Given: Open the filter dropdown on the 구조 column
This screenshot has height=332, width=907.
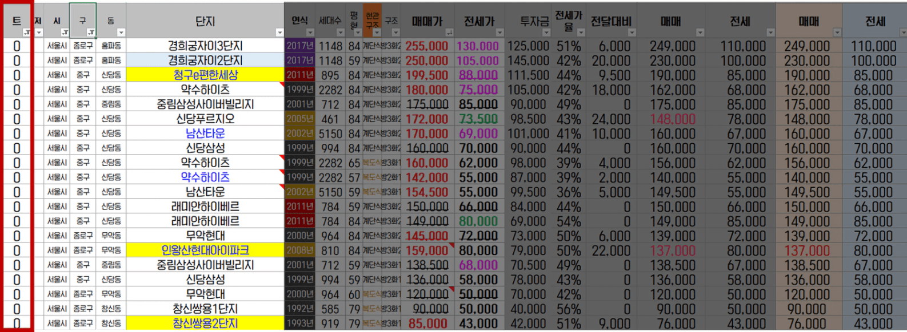Looking at the screenshot, I should click(395, 33).
